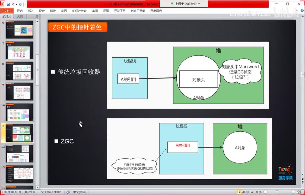The width and height of the screenshot is (305, 195).
Task: Click the 指针带有颜色 cloud callout
Action: tap(135, 166)
